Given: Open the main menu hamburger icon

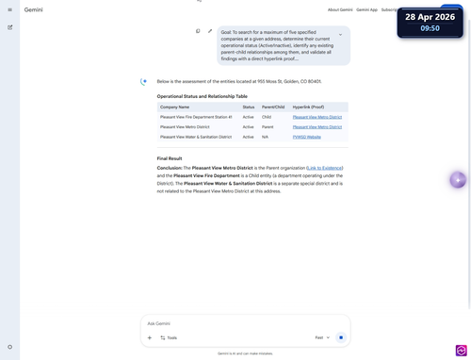Looking at the screenshot, I should coord(10,9).
